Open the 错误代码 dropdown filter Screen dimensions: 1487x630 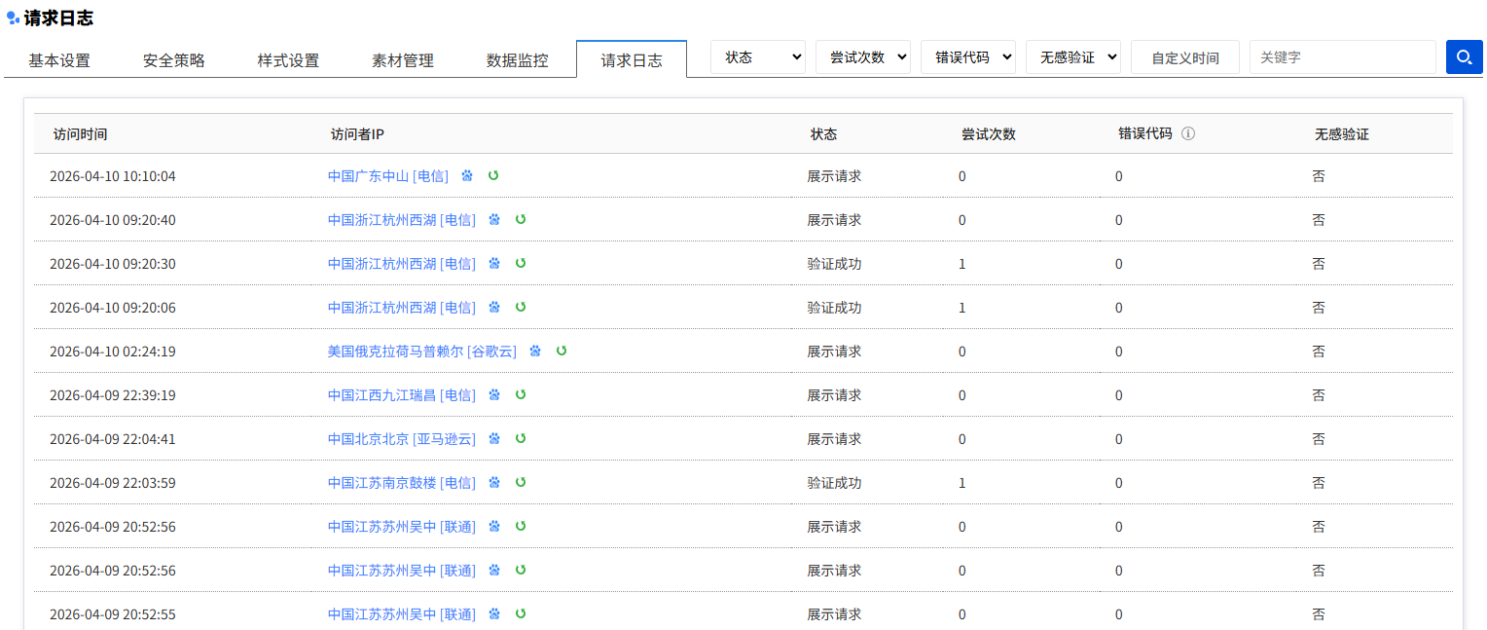[968, 57]
